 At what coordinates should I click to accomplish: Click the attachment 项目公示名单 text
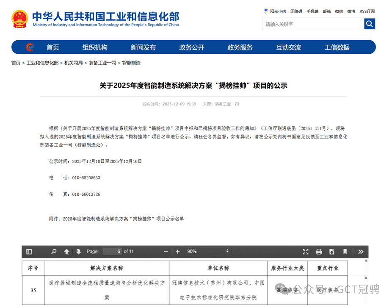tap(116, 219)
